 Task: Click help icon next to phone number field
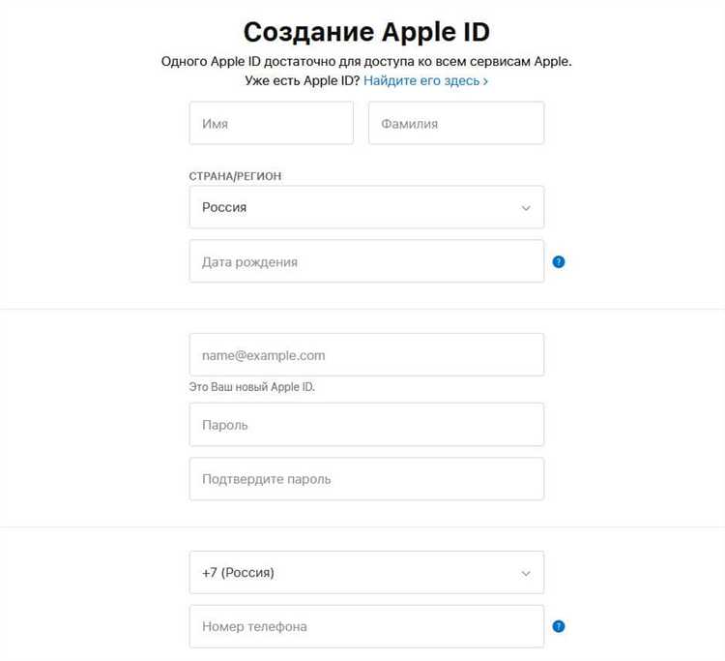tap(559, 626)
